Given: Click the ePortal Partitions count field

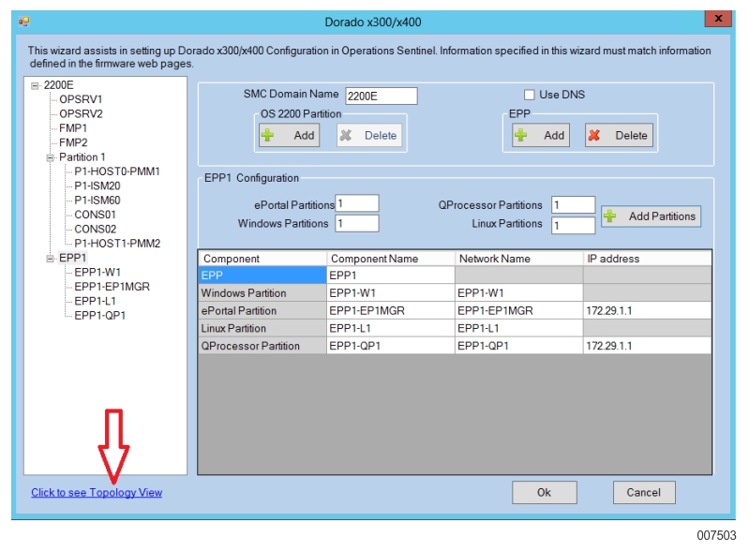Looking at the screenshot, I should 357,203.
